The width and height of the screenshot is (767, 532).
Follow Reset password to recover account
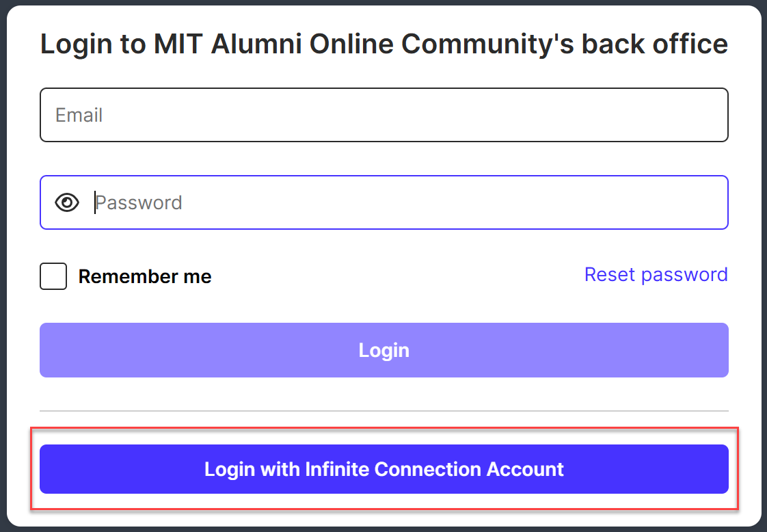tap(656, 274)
